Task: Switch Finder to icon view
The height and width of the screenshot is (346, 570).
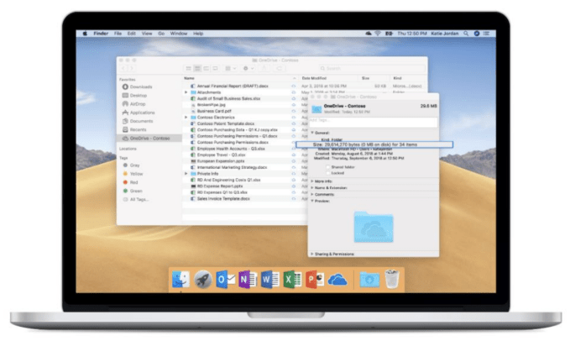Action: pos(188,68)
